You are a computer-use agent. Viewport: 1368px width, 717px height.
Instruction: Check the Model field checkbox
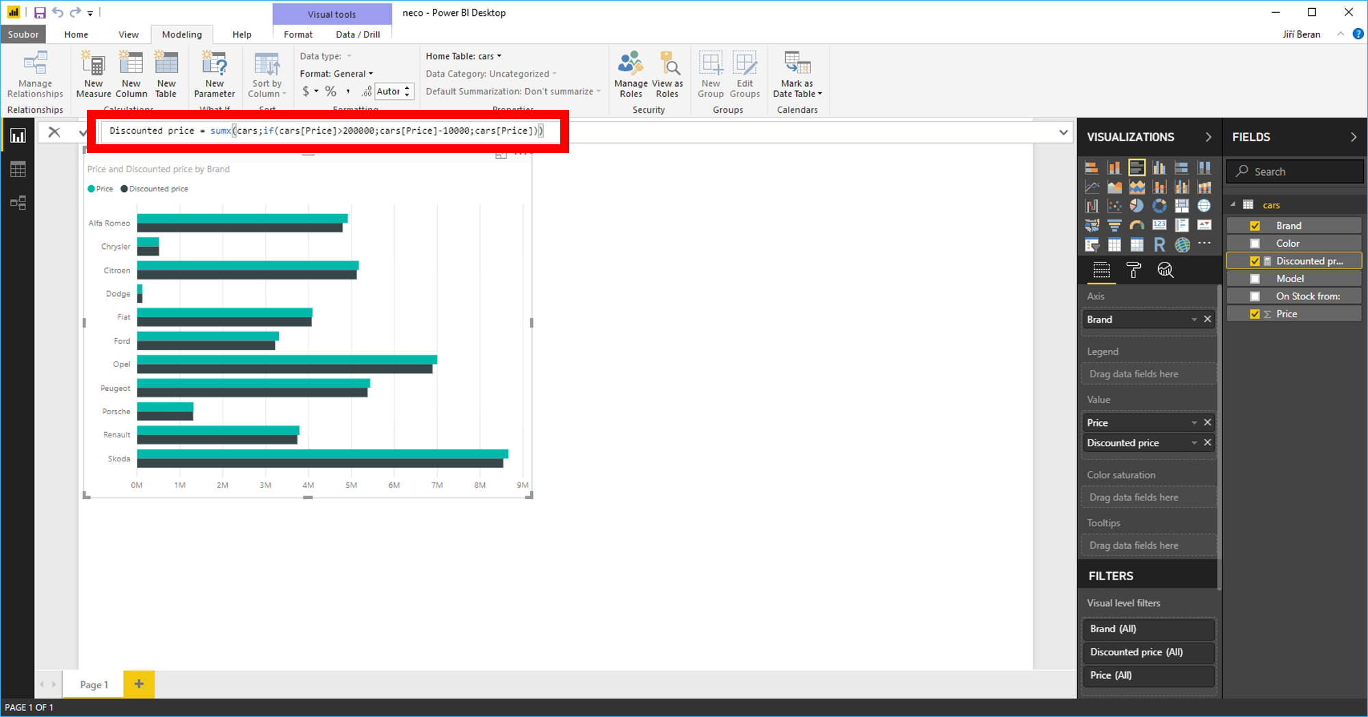click(1254, 279)
